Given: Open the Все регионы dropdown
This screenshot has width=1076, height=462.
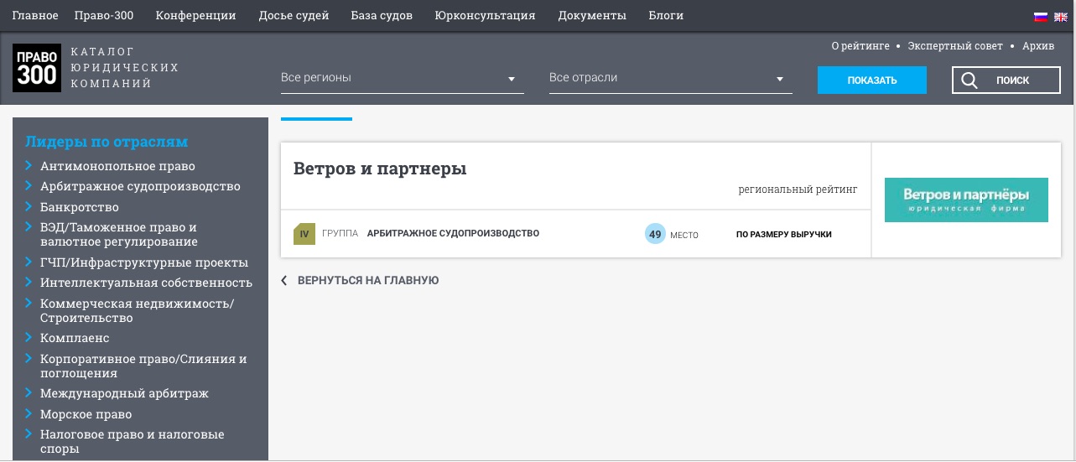Looking at the screenshot, I should click(x=403, y=78).
